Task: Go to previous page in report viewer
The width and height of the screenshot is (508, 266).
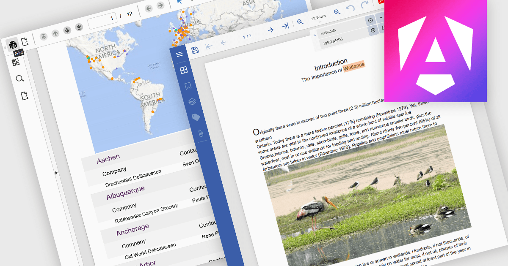Action: (55, 33)
